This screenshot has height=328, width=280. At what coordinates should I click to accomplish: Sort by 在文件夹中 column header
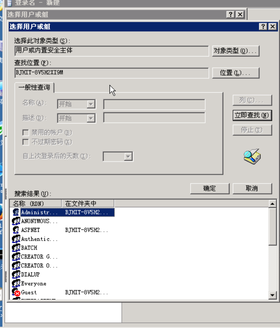coord(88,203)
